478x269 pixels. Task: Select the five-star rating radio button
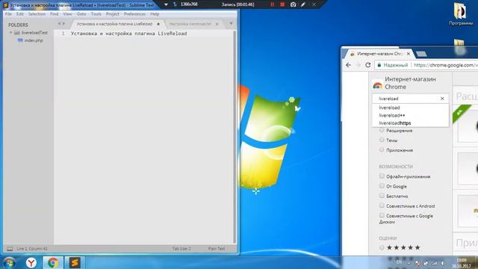click(382, 247)
